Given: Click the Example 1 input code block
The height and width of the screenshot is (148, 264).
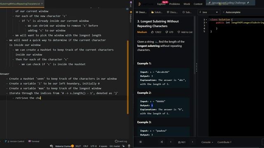Looking at the screenshot, I should [163, 78].
